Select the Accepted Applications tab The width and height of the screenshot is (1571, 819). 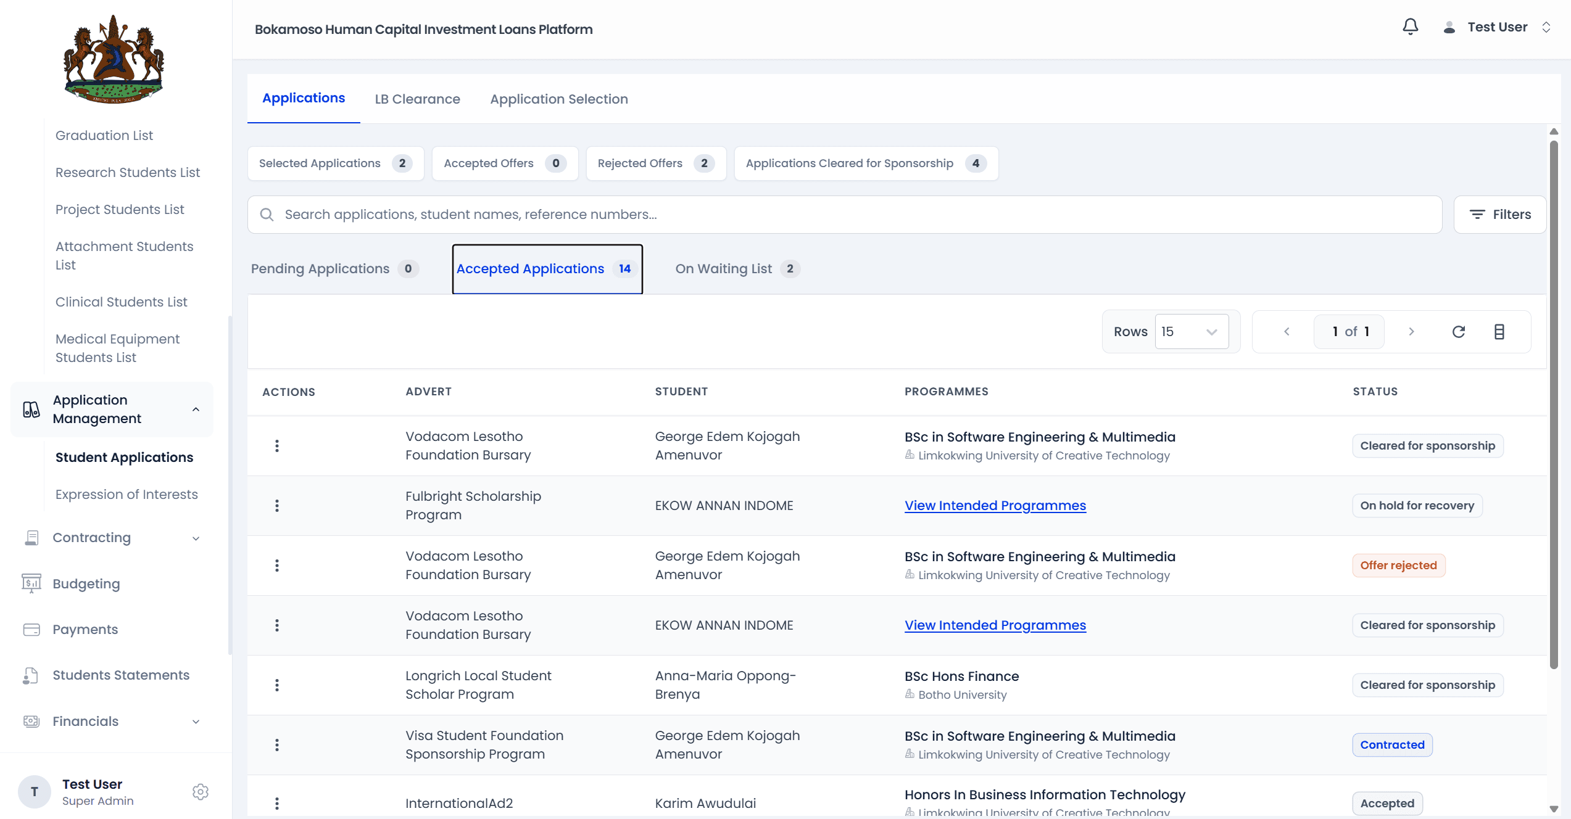click(x=547, y=269)
